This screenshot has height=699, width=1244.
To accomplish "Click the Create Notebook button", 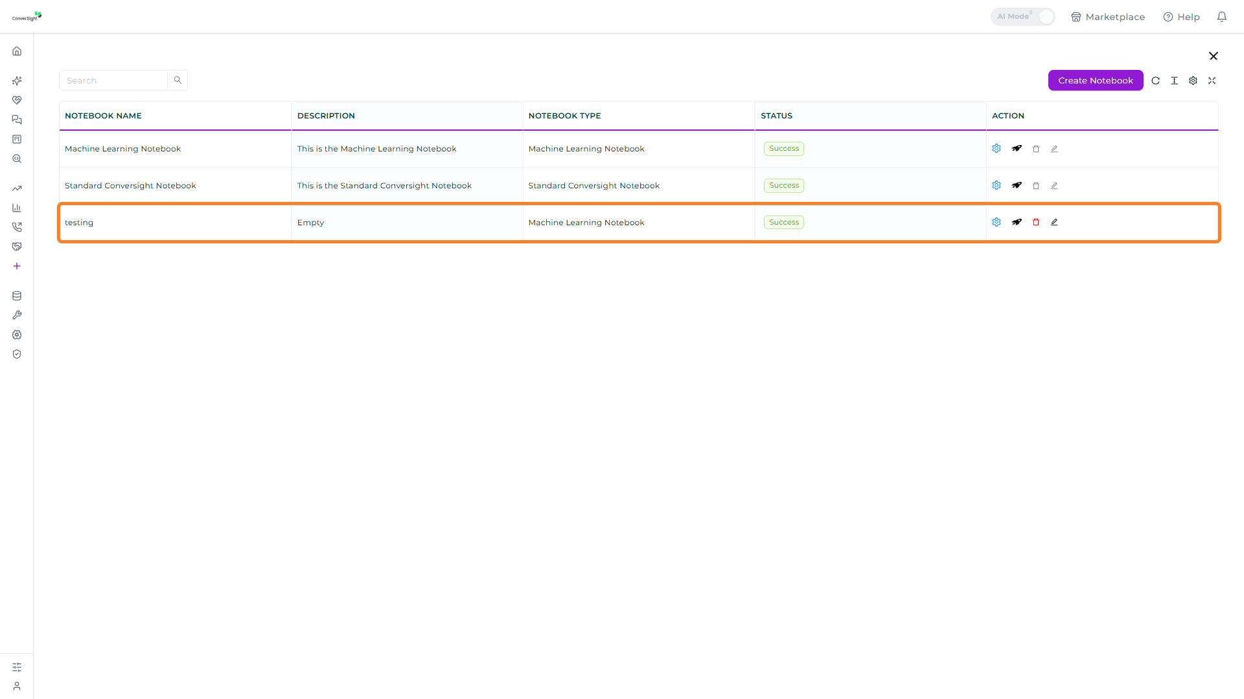I will pyautogui.click(x=1096, y=80).
